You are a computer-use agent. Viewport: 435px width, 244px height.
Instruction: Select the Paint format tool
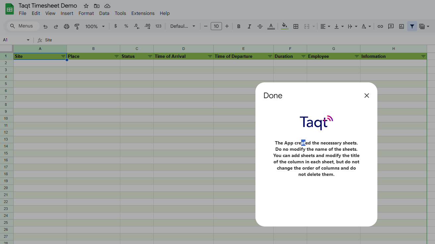77,26
